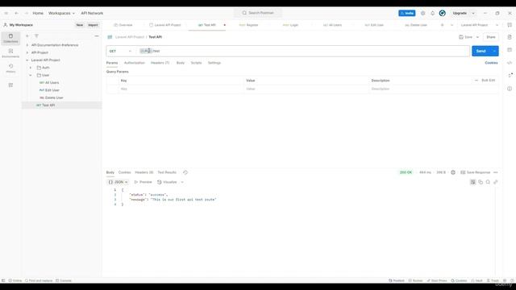Toggle response line wrap icon
This screenshot has height=290, width=516.
tap(473, 182)
